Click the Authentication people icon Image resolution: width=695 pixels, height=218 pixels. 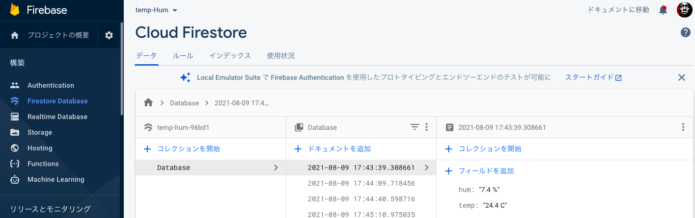pos(15,85)
